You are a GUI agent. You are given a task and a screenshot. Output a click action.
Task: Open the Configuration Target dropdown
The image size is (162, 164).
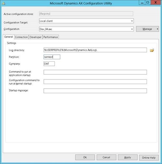click(x=86, y=21)
